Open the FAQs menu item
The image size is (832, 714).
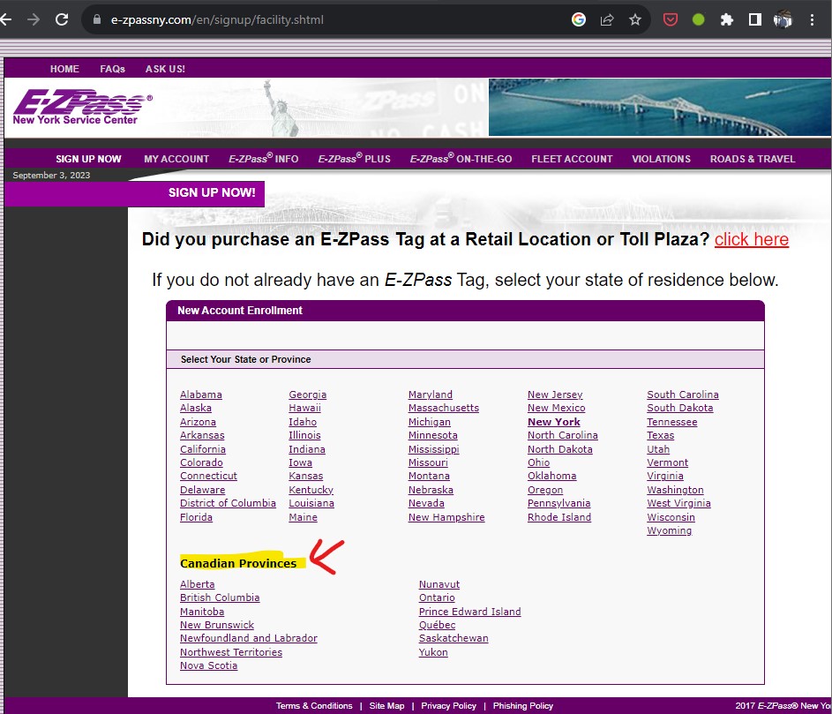pyautogui.click(x=112, y=69)
